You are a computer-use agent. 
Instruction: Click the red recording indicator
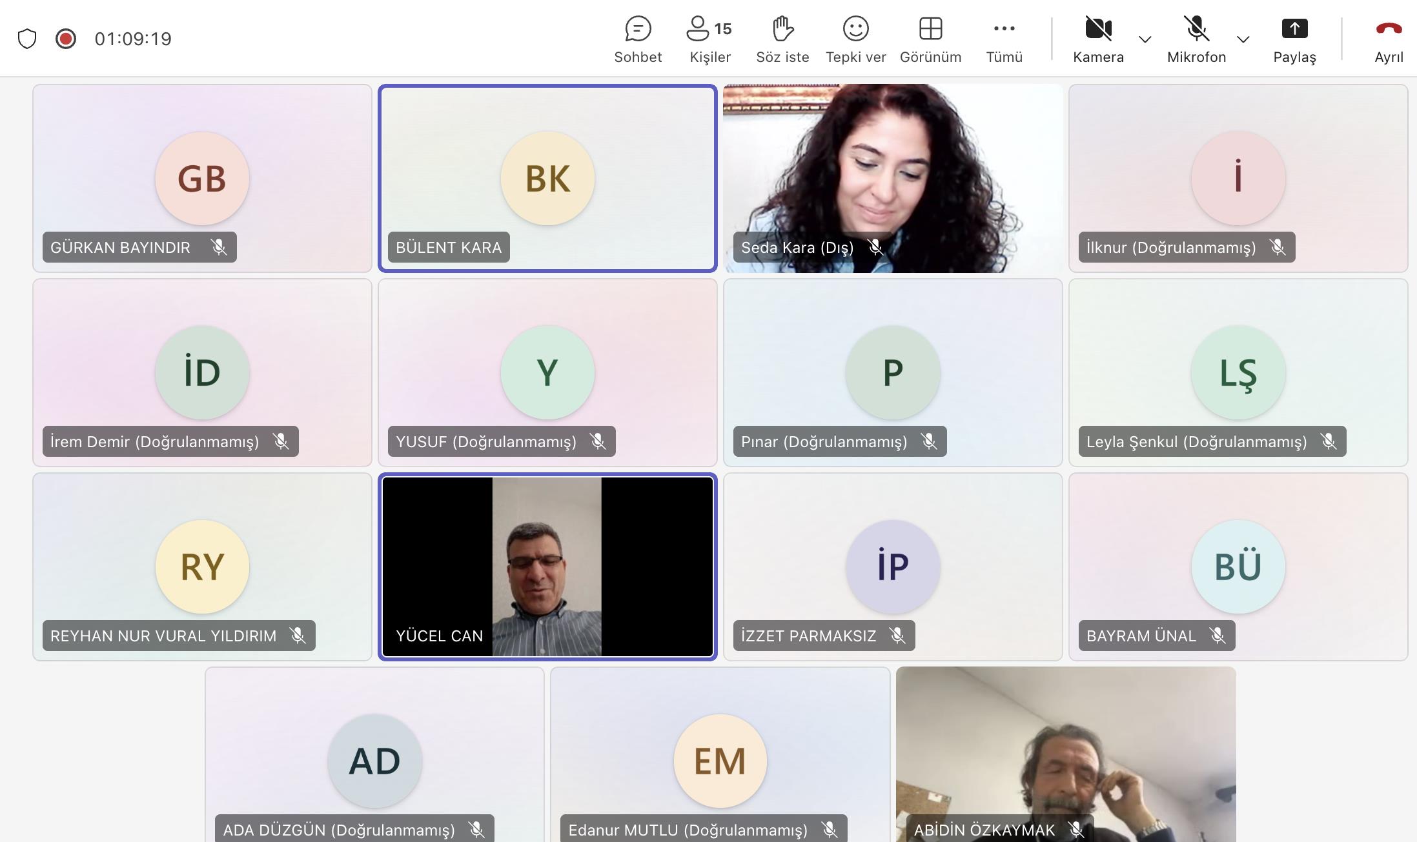click(65, 39)
